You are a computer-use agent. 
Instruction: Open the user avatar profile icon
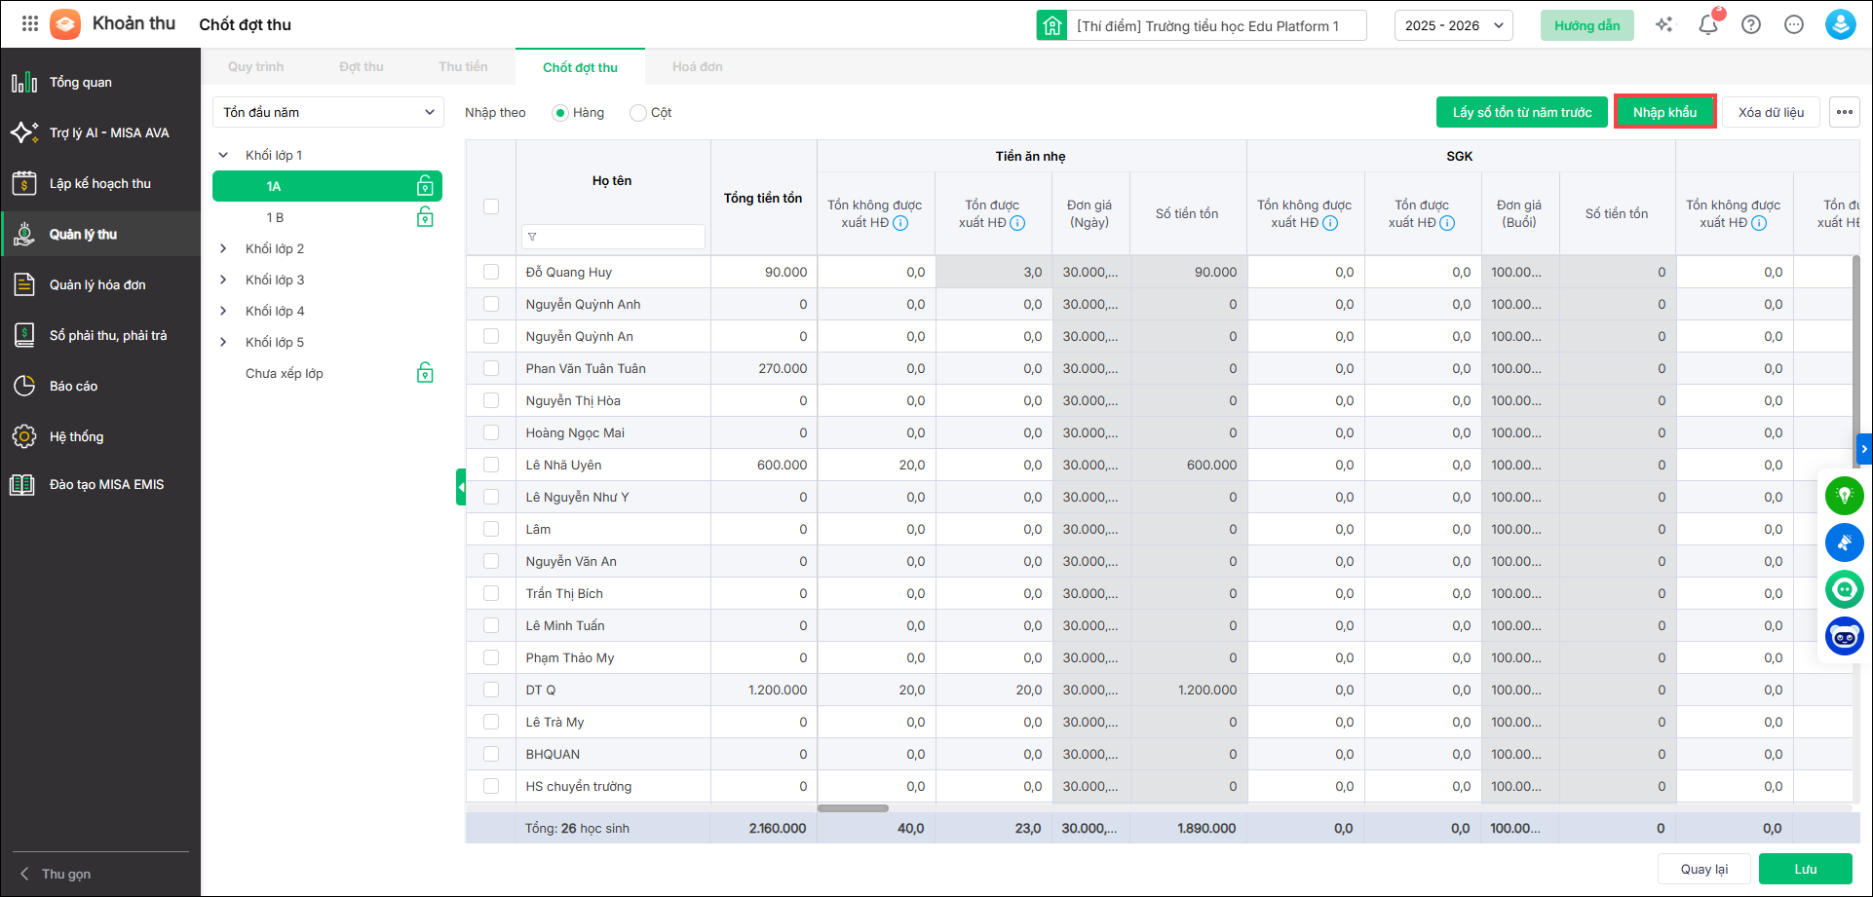[1840, 25]
